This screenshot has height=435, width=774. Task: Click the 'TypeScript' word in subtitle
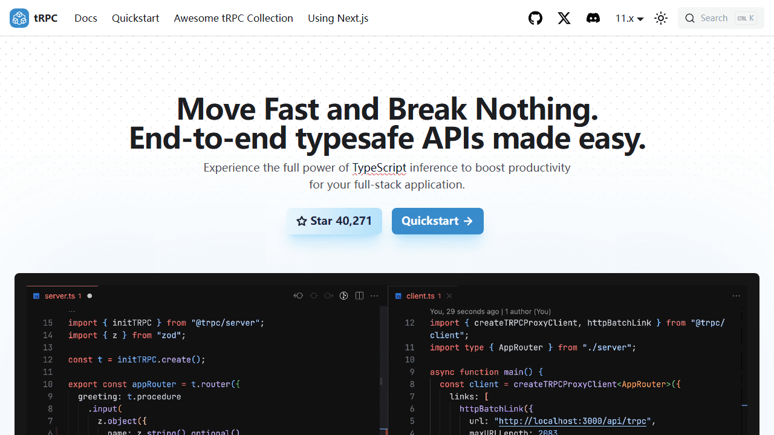pos(380,167)
